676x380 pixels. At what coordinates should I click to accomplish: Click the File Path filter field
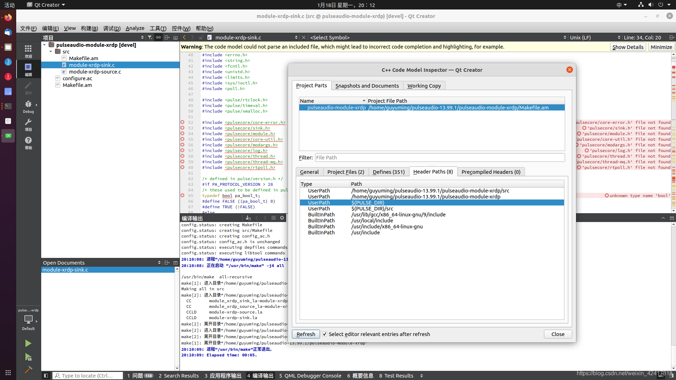click(439, 158)
